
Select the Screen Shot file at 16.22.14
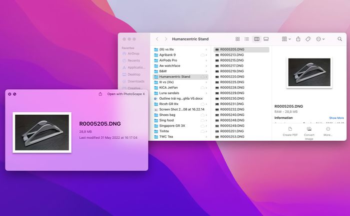tap(180, 109)
